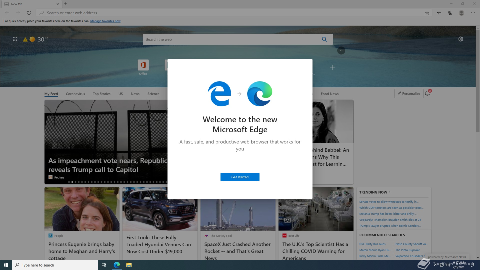Open Hyundai Venues First Look article
The image size is (480, 270).
coord(160,224)
